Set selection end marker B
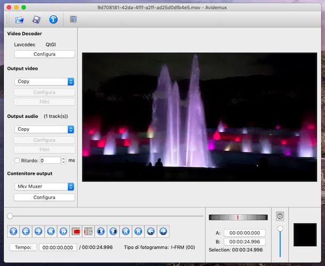This screenshot has height=266, width=325. pos(88,231)
